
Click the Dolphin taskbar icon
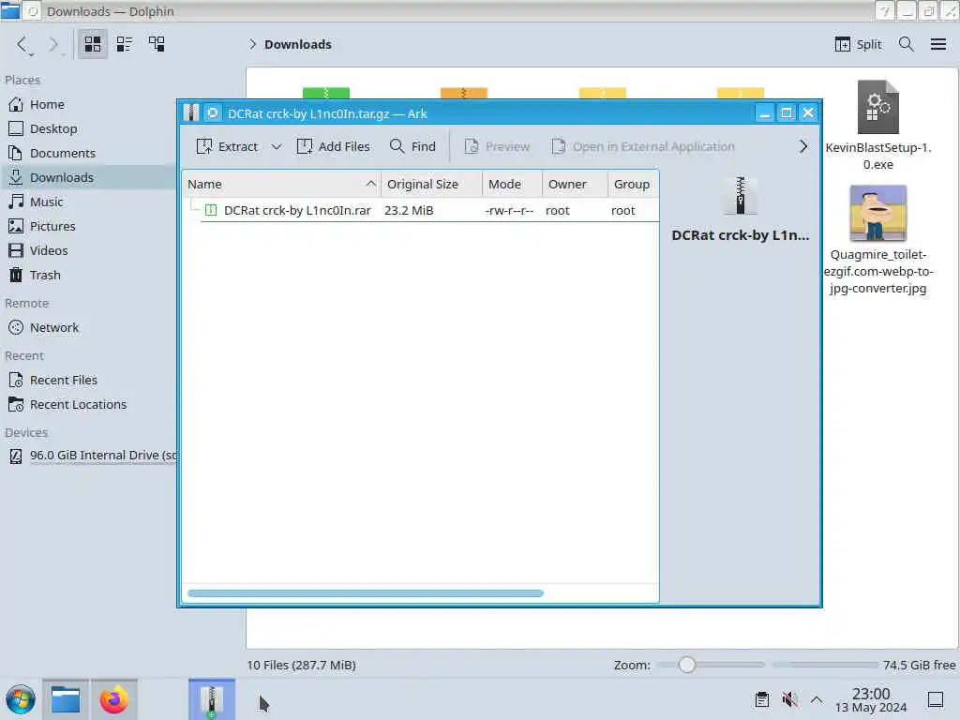point(66,699)
